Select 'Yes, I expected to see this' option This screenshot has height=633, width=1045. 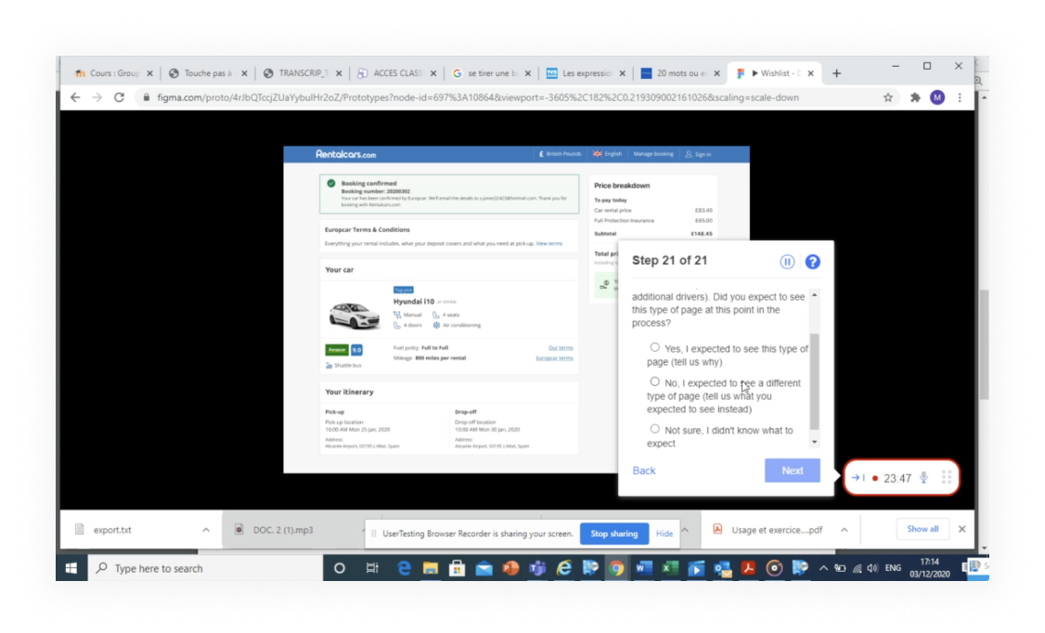point(655,348)
